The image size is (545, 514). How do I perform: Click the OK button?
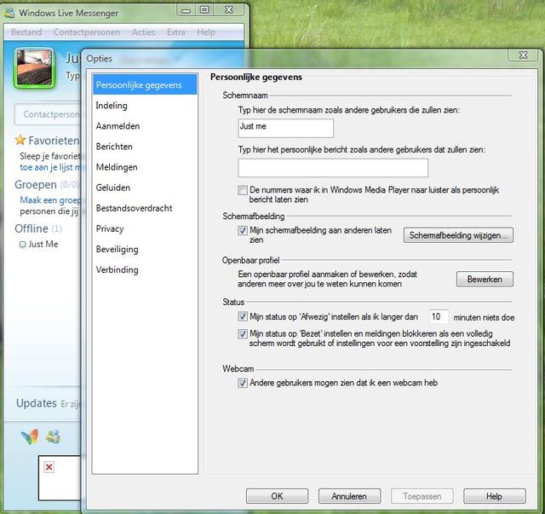[277, 496]
